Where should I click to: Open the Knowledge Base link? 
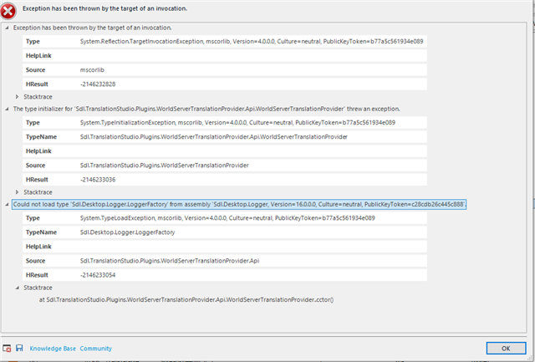point(53,349)
